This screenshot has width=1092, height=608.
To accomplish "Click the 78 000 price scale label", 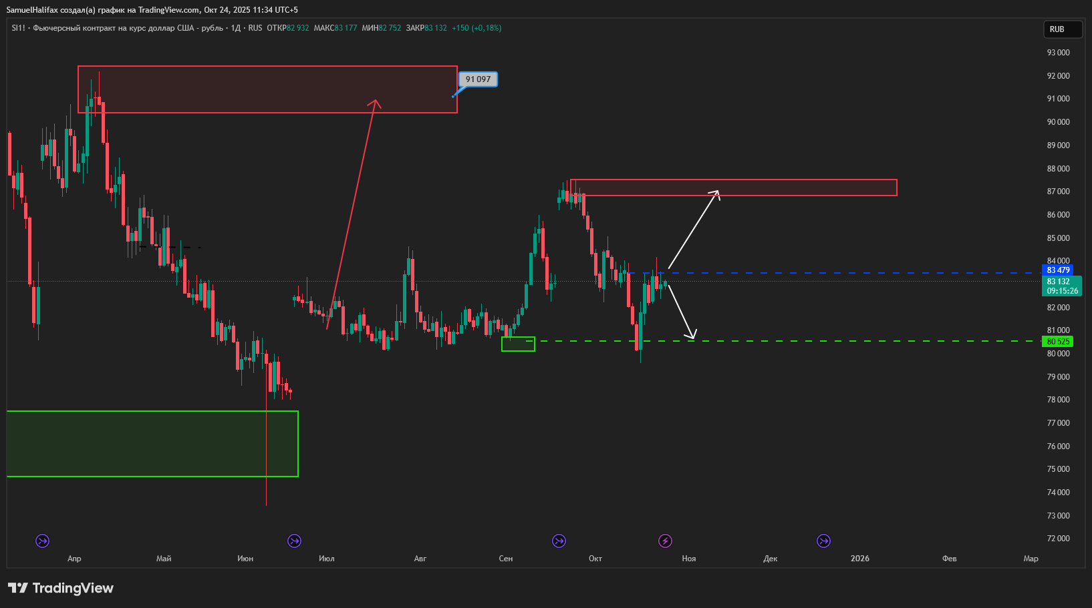I will click(x=1059, y=400).
